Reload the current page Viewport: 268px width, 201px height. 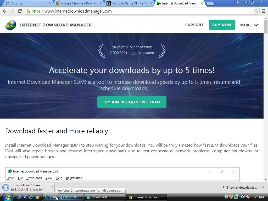pyautogui.click(x=20, y=11)
